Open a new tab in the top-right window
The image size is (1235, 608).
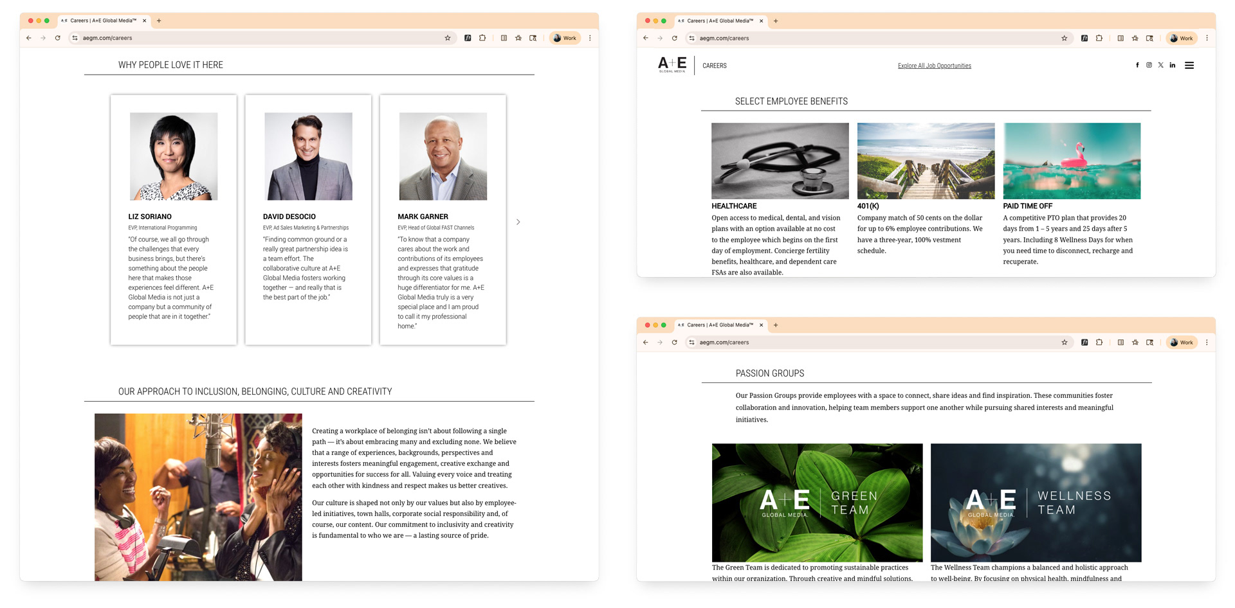[776, 21]
